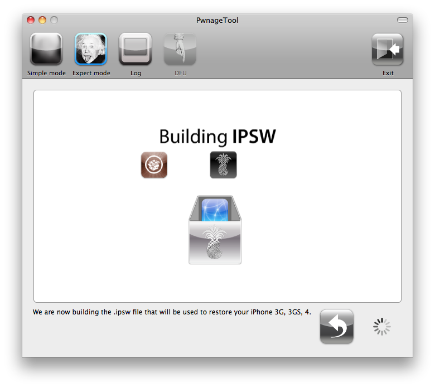Click the brown Cydia package icon

[x=154, y=165]
